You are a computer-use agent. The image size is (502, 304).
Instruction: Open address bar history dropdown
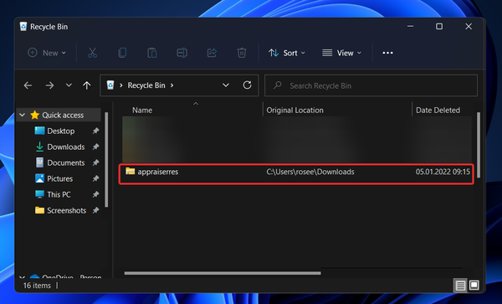tap(226, 85)
